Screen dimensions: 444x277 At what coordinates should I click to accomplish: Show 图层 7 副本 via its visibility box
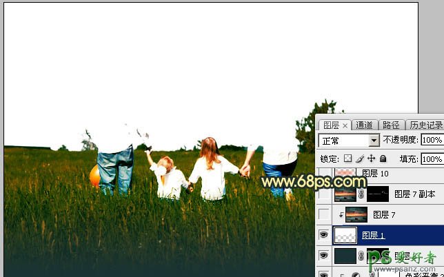[324, 194]
